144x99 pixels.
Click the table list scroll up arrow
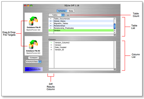[115, 30]
